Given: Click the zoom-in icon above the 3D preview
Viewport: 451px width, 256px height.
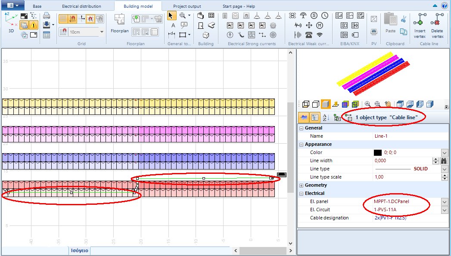Looking at the screenshot, I should 367,104.
